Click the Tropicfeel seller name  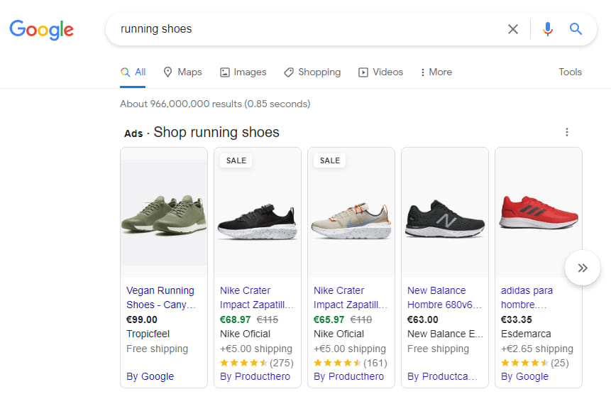tap(148, 334)
